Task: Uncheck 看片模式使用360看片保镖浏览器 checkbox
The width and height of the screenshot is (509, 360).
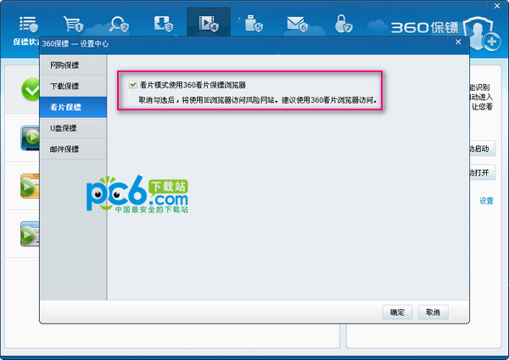Action: [133, 85]
